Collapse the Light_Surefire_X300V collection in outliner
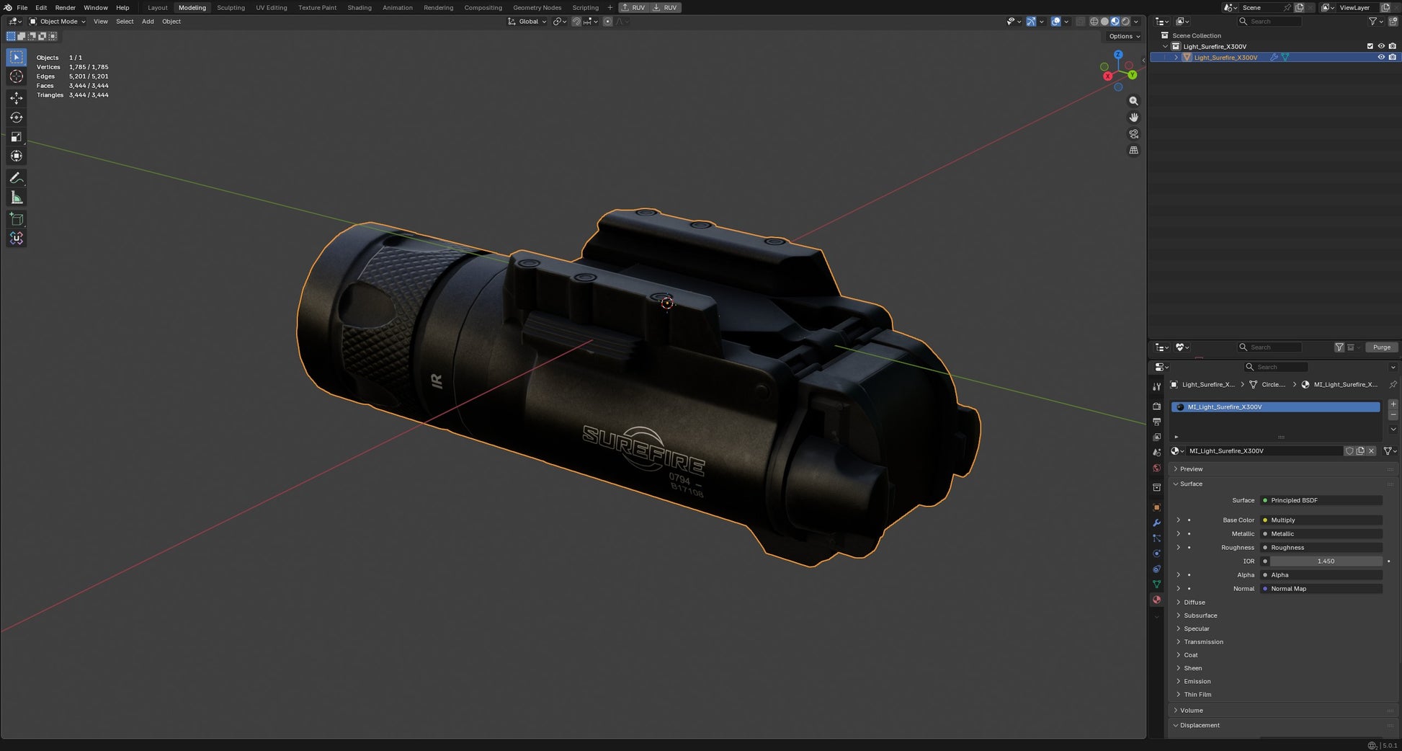Screen dimensions: 1402x751 (x=1165, y=46)
